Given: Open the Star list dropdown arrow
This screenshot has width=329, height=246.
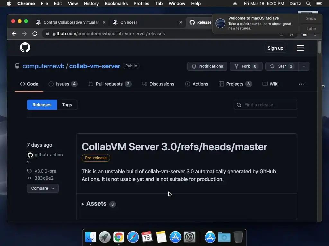Looking at the screenshot, I should pos(304,66).
